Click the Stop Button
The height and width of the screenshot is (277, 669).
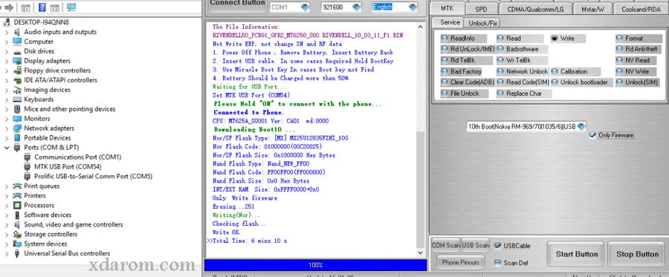pos(637,255)
